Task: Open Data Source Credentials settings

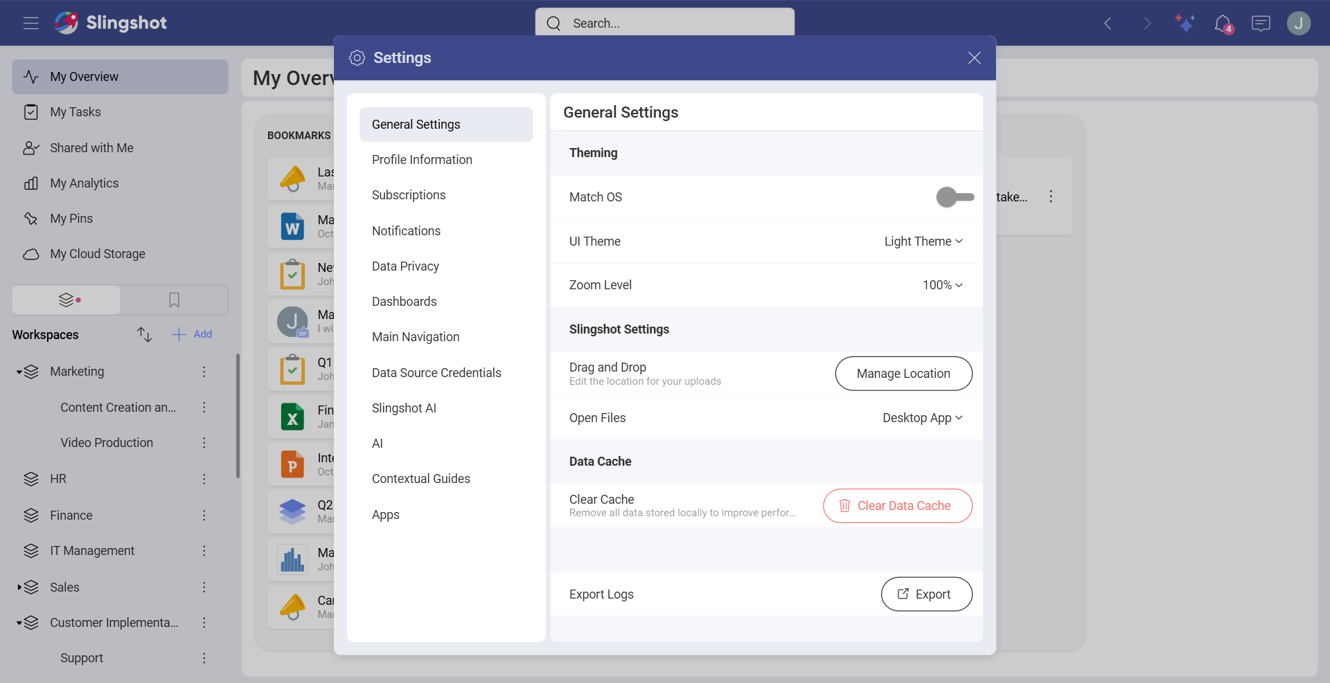Action: [x=446, y=373]
